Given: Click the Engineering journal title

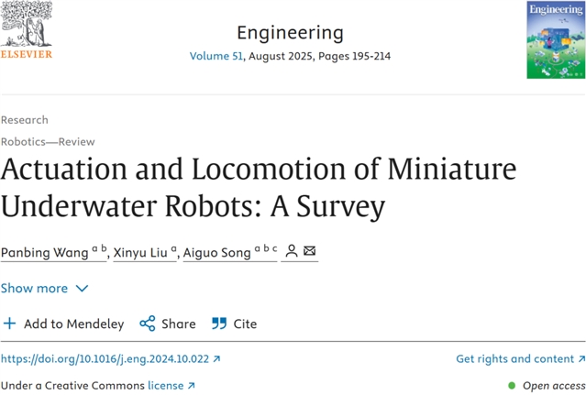Looking at the screenshot, I should point(290,33).
